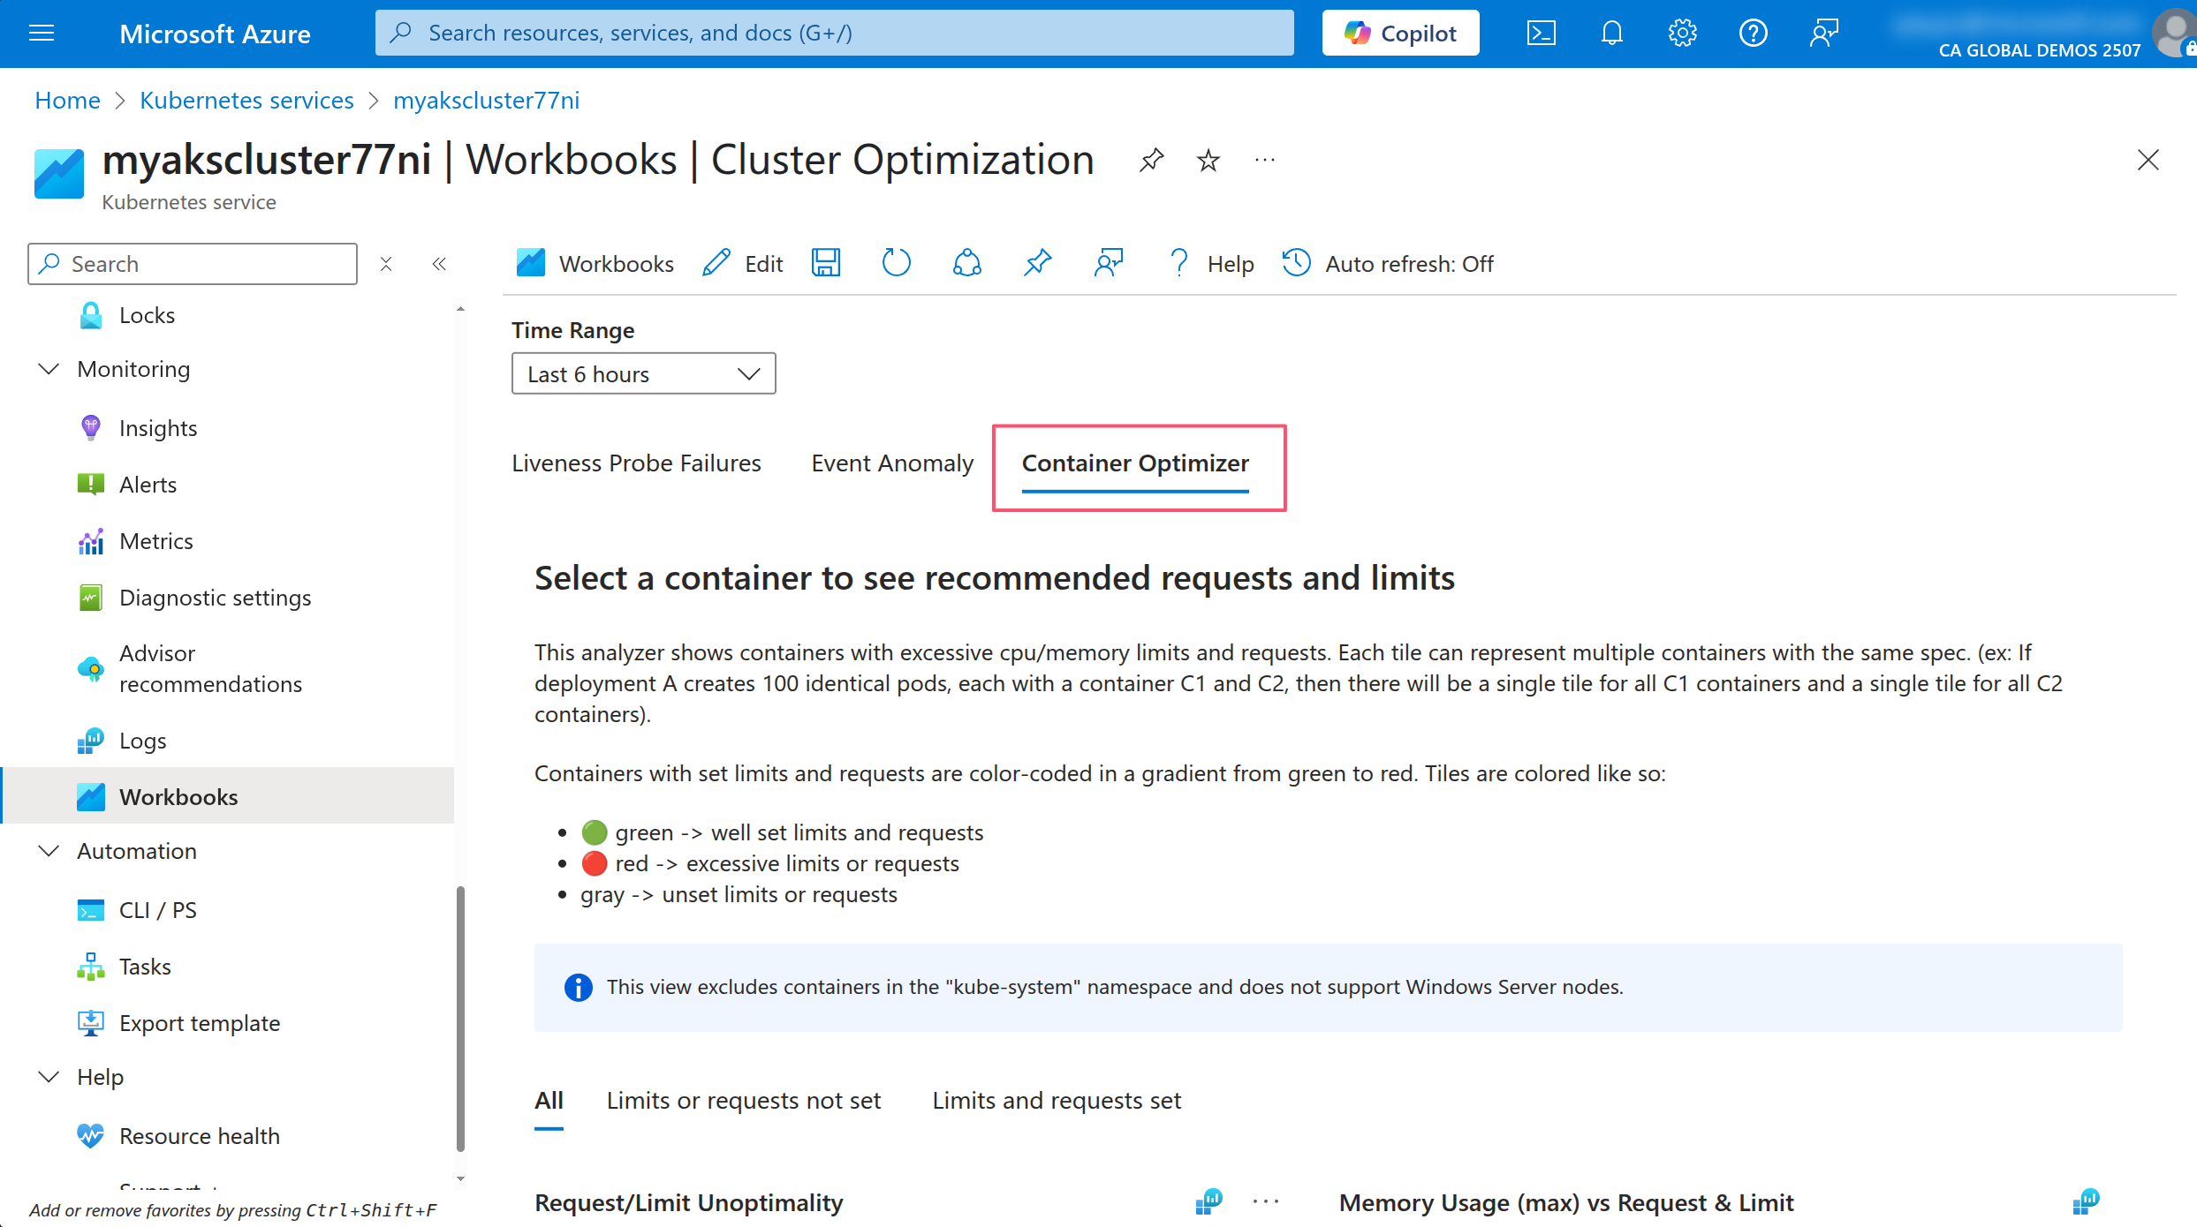The height and width of the screenshot is (1227, 2197).
Task: Open the Time Range dropdown
Action: [643, 374]
